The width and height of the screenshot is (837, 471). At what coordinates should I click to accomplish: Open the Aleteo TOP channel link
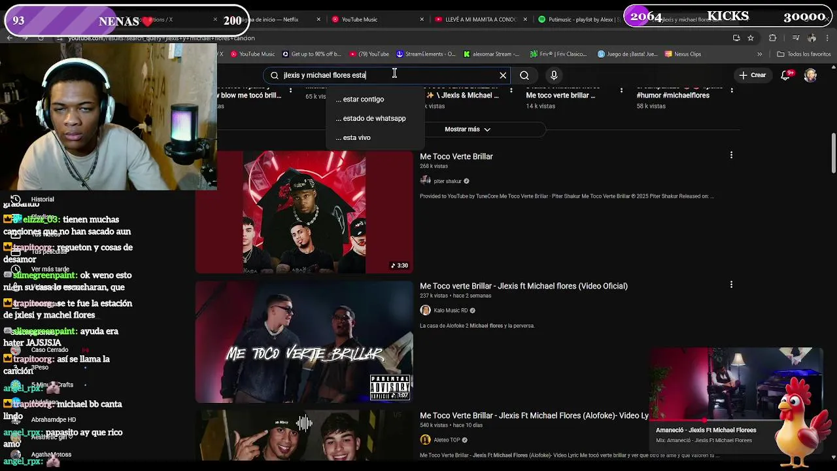click(x=447, y=440)
